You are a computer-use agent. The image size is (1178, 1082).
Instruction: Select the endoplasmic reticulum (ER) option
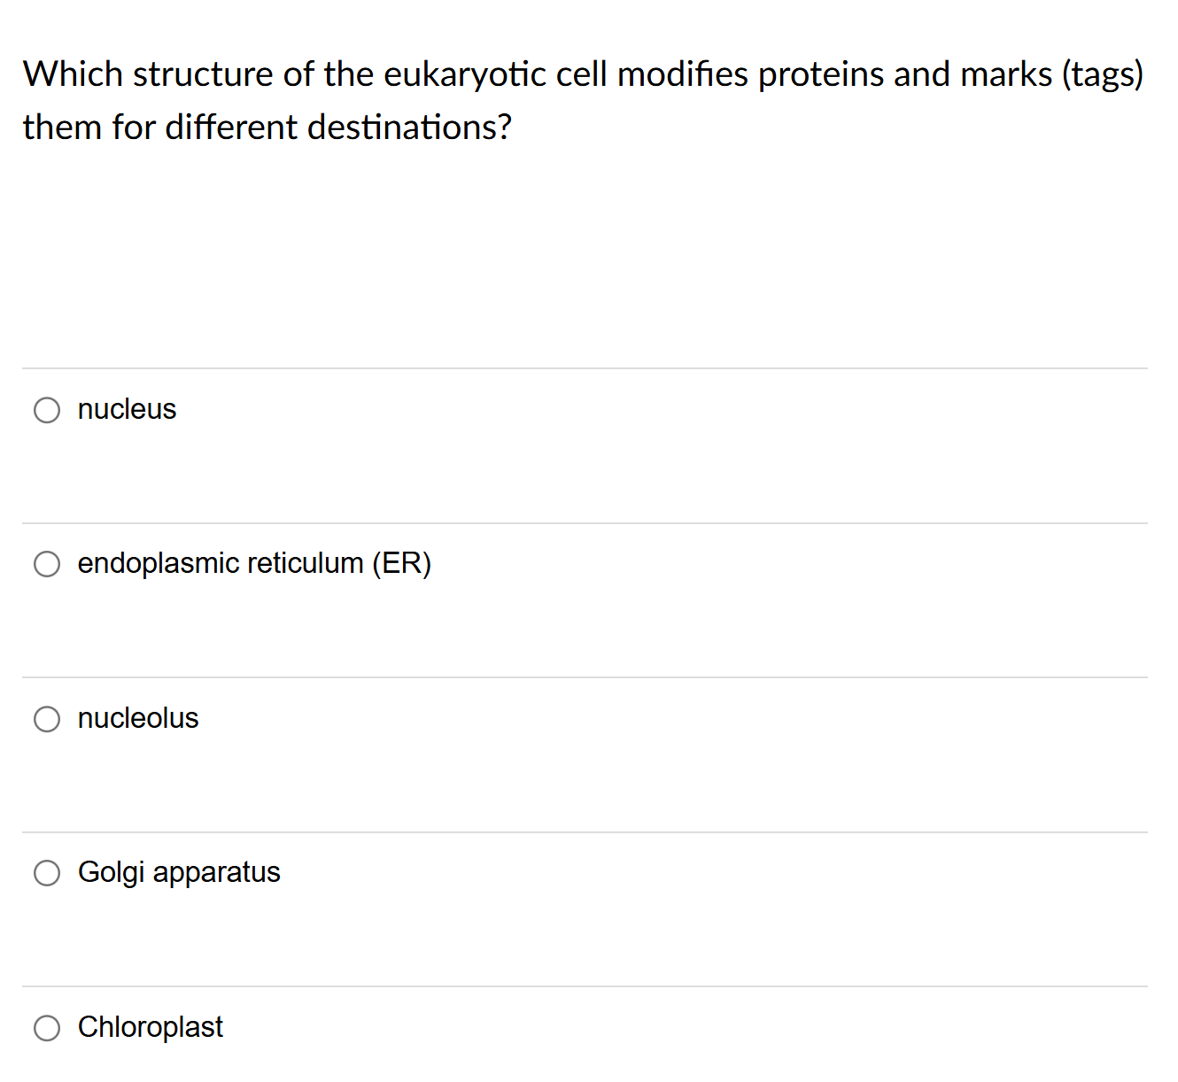tap(47, 564)
